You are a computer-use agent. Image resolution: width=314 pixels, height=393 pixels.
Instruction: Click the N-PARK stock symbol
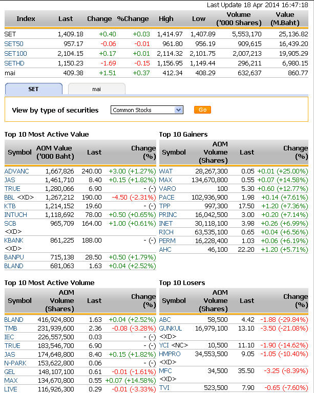pos(15,363)
